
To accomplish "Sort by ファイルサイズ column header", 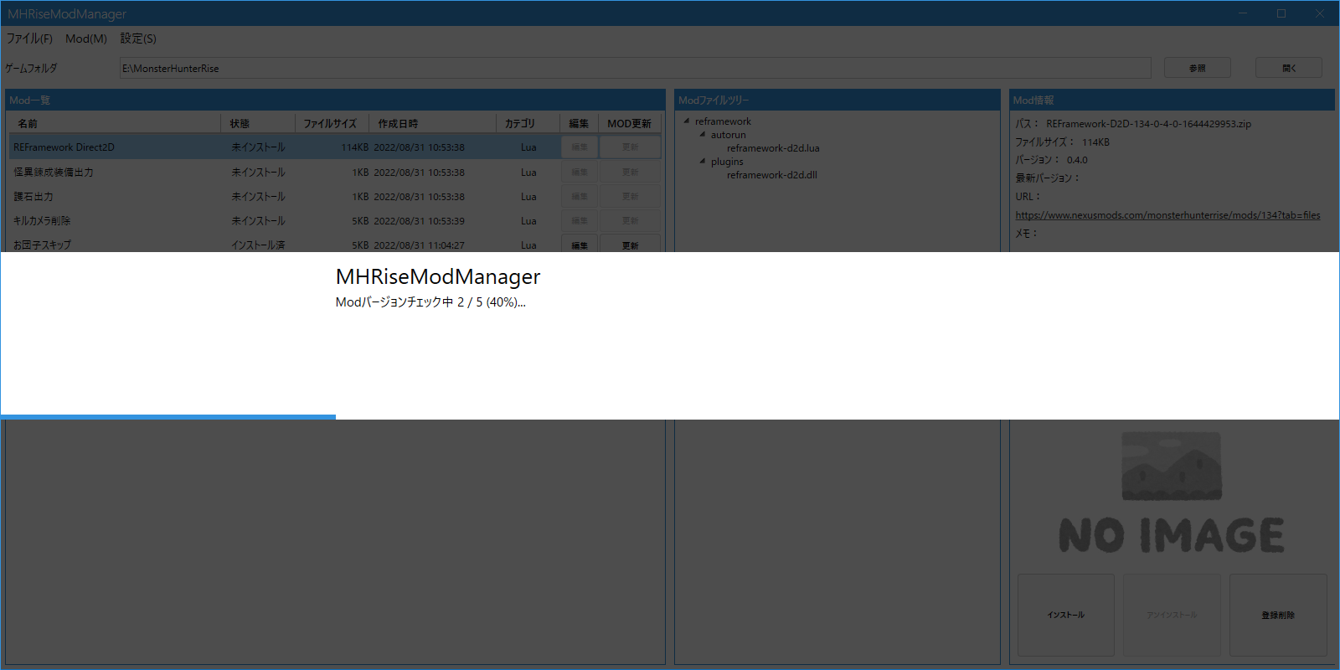I will pos(332,123).
